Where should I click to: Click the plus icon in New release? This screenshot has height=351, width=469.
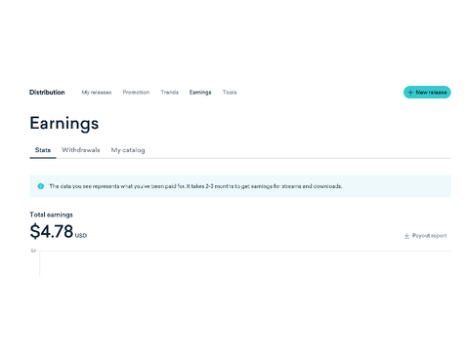click(410, 93)
